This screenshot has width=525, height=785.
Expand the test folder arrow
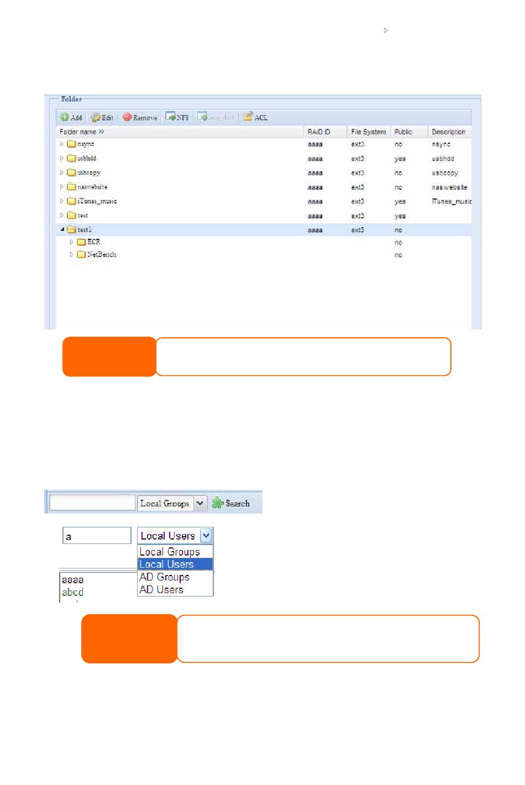pyautogui.click(x=62, y=215)
